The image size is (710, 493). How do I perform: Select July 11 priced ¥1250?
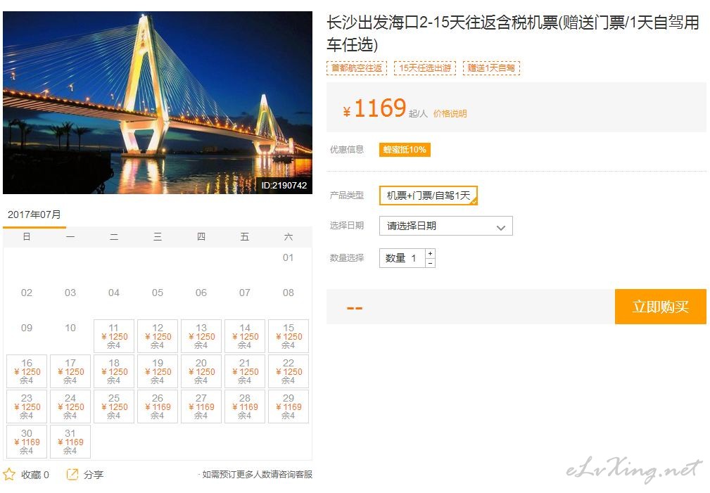[114, 336]
